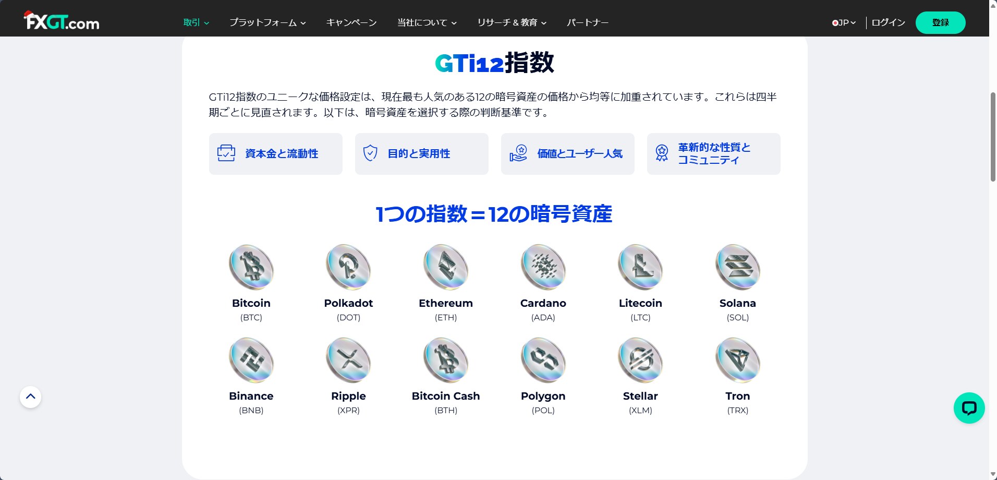Click the Bitcoin Cash coin icon
The width and height of the screenshot is (997, 480).
[446, 360]
